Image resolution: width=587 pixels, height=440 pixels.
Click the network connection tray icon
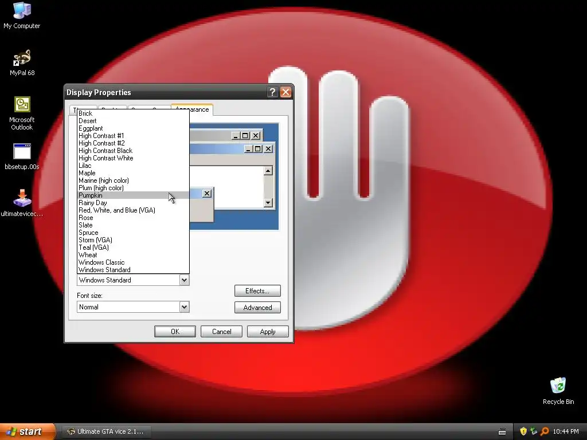tap(534, 431)
